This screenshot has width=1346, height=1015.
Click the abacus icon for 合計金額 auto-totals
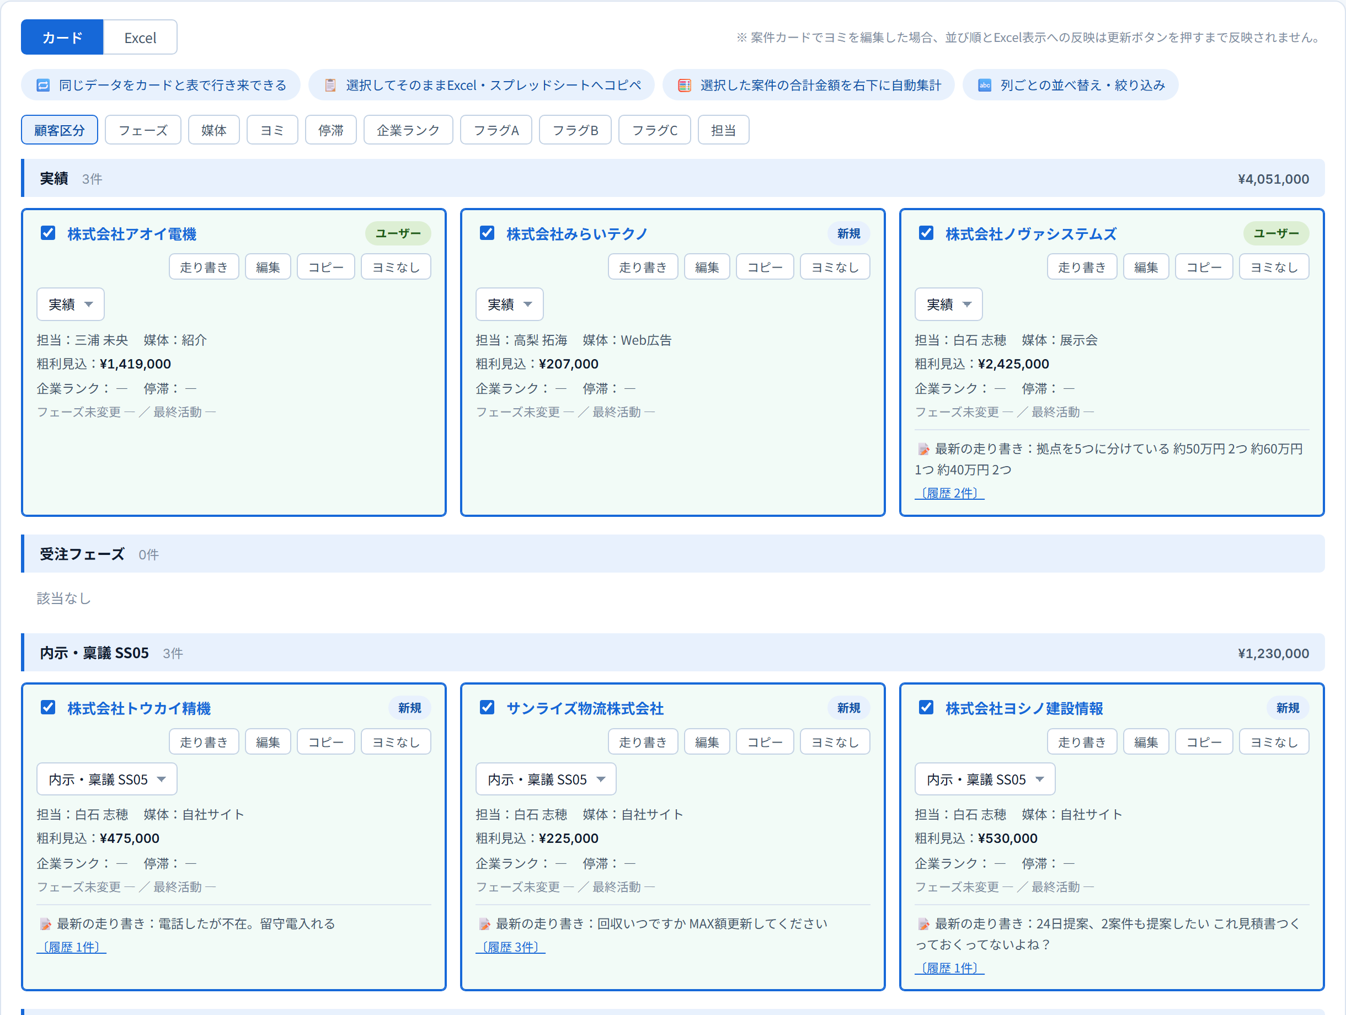coord(685,85)
